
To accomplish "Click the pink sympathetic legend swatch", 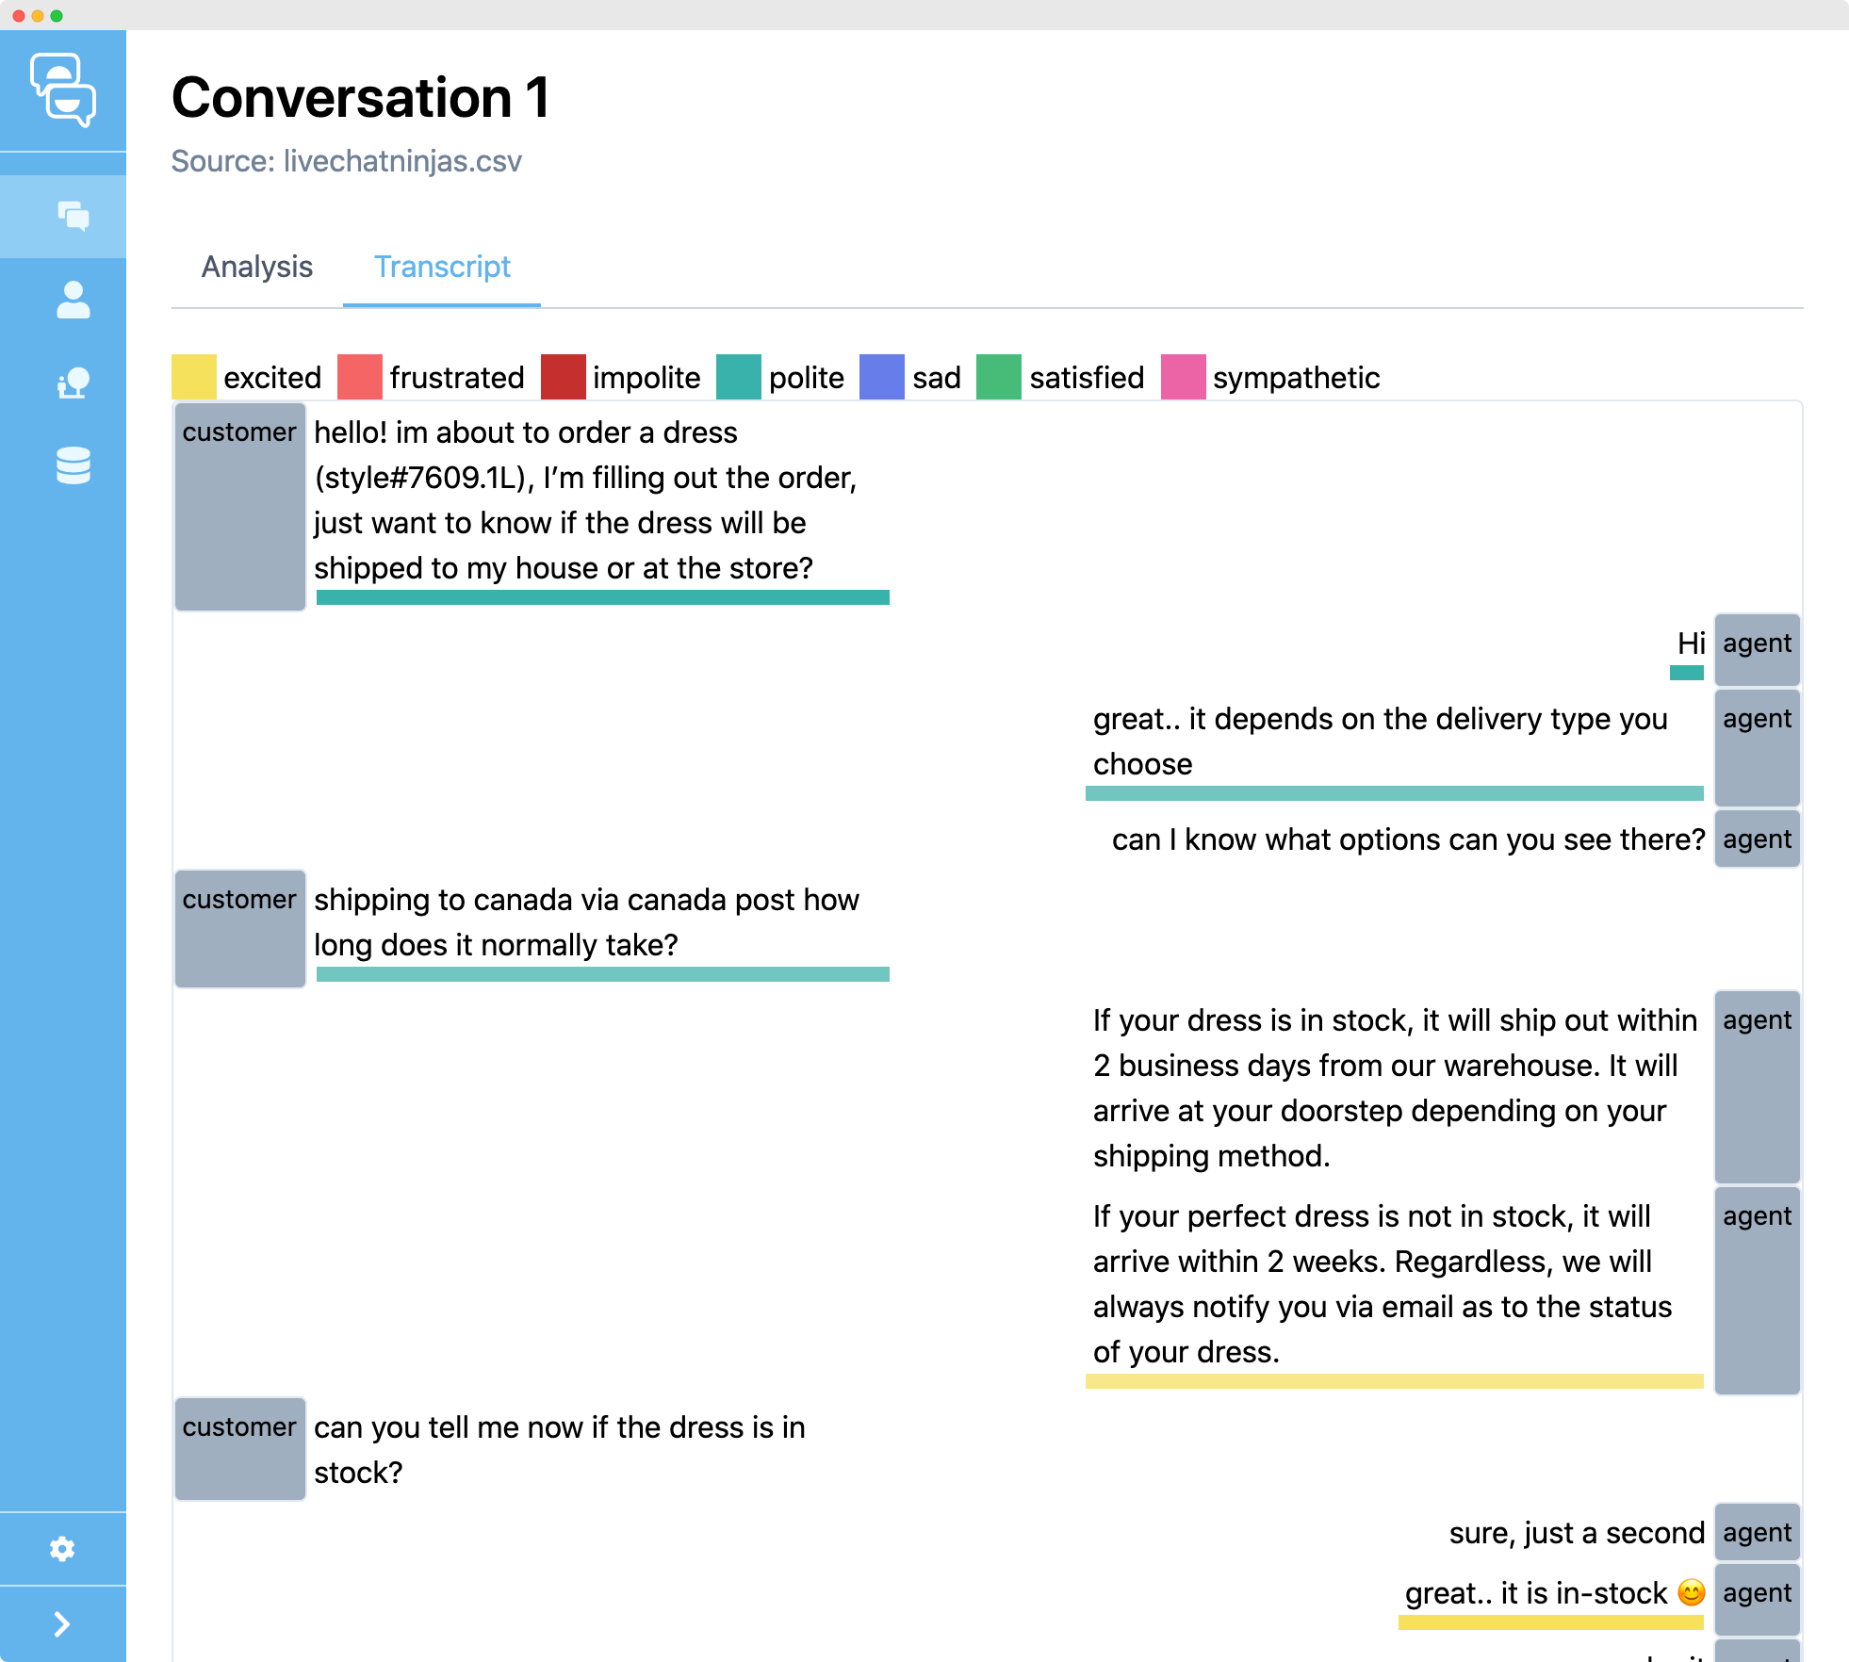I will coord(1183,377).
